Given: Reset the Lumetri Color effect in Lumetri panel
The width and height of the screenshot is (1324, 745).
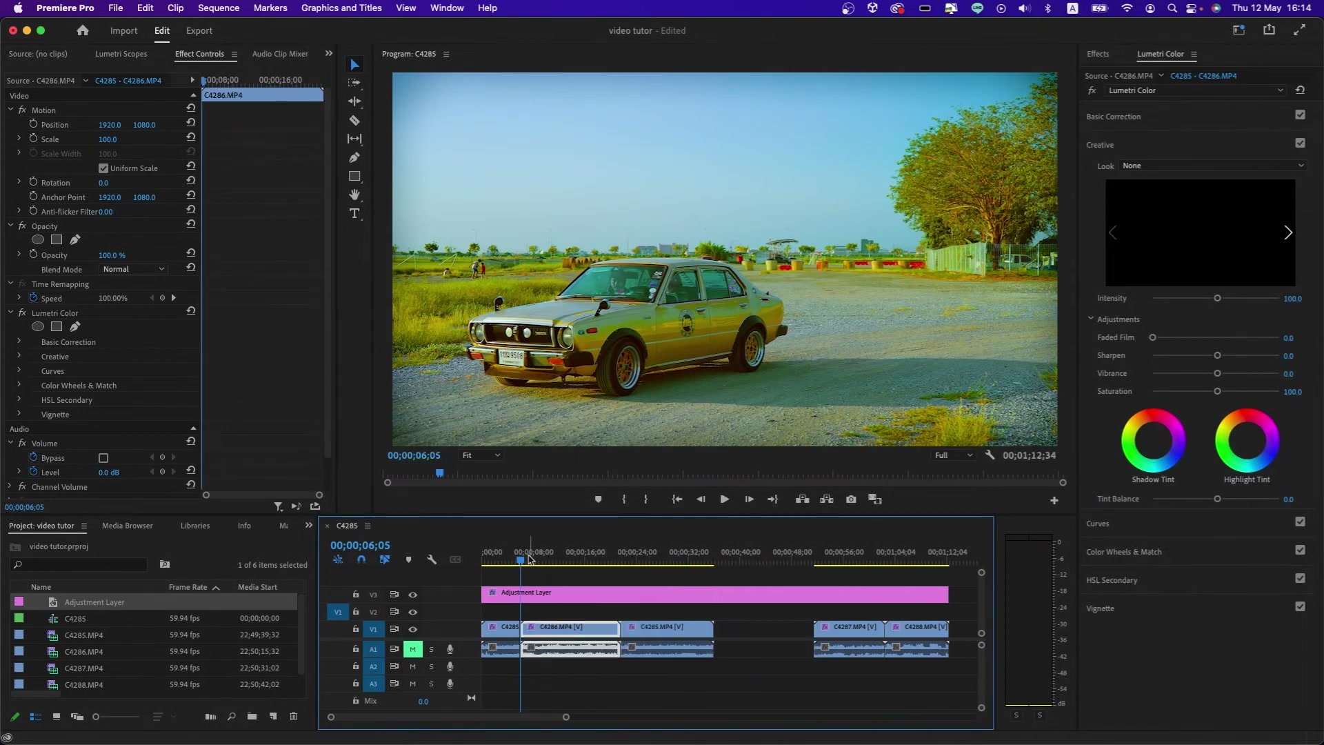Looking at the screenshot, I should tap(1300, 90).
